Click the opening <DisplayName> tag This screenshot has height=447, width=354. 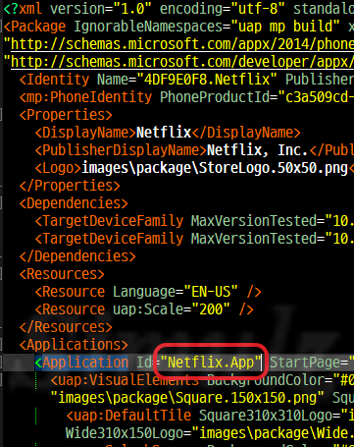click(85, 133)
